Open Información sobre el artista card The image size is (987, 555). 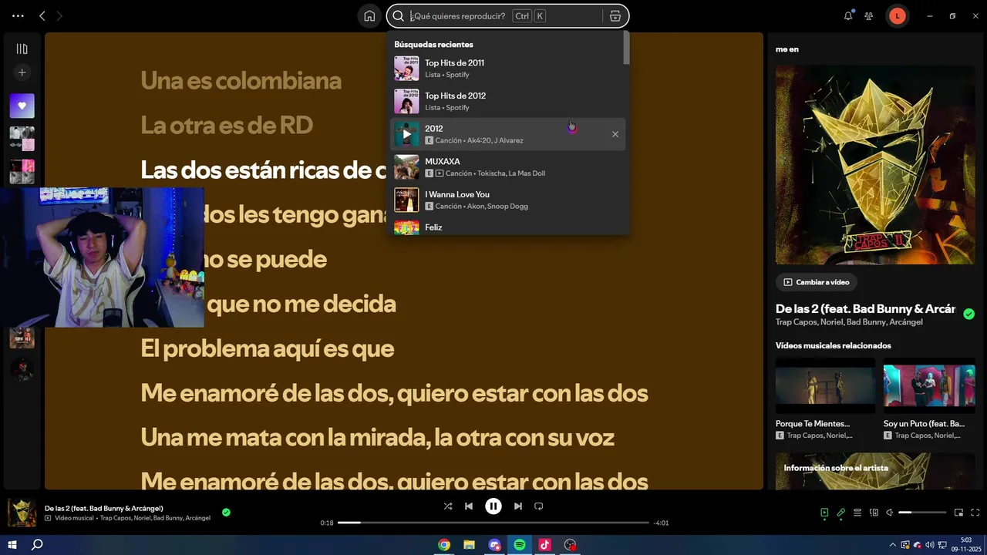pos(875,471)
